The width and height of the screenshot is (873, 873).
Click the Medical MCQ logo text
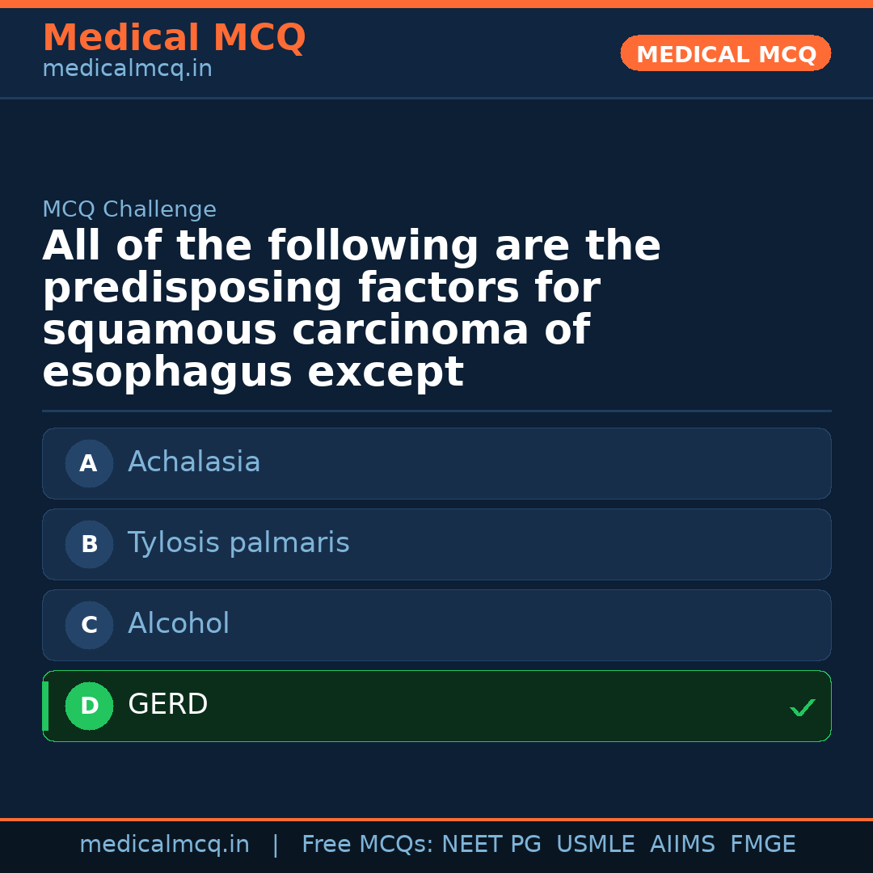[x=174, y=37]
